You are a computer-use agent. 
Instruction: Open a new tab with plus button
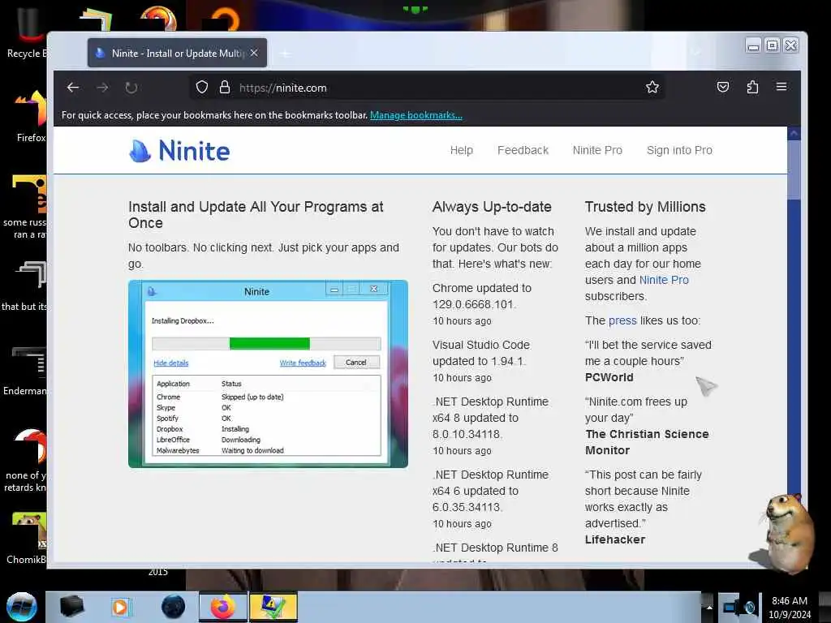coord(285,54)
